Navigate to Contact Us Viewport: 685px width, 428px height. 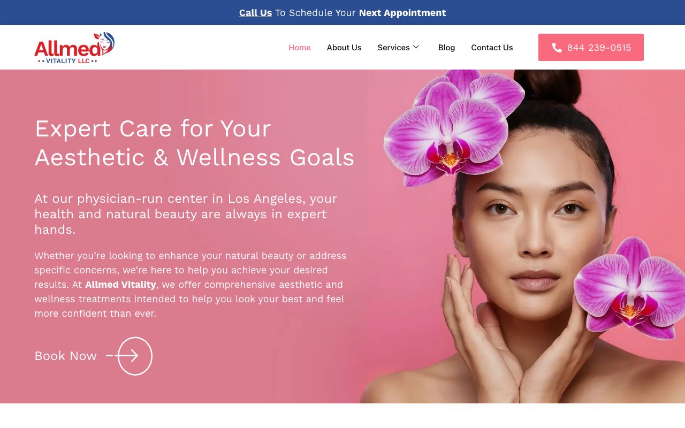coord(492,48)
